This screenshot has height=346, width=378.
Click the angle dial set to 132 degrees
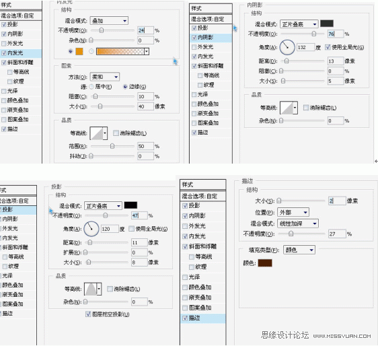coord(287,47)
